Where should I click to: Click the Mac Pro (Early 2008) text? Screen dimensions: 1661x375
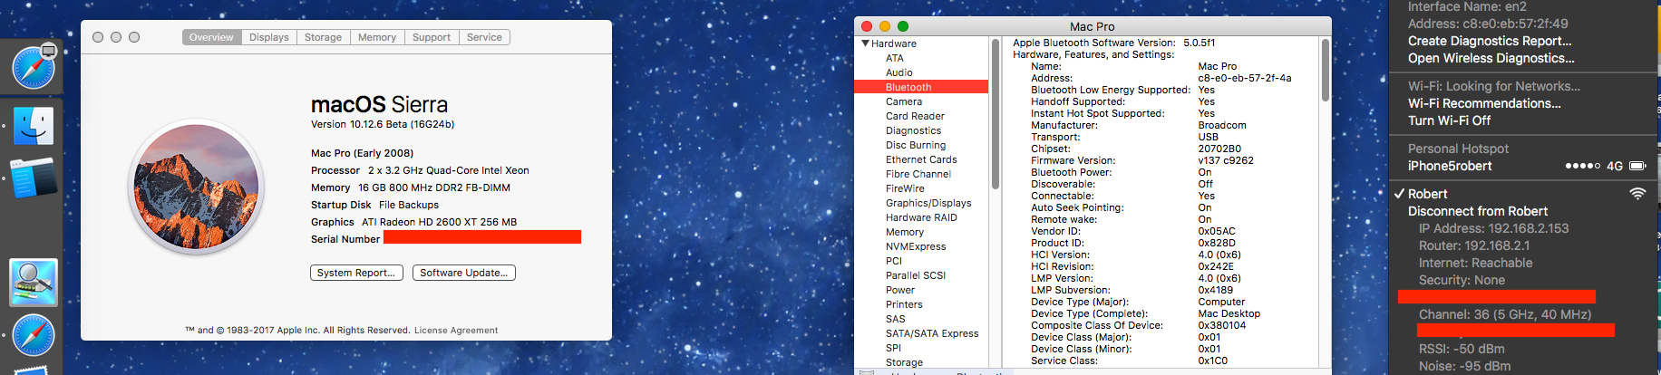[x=362, y=153]
